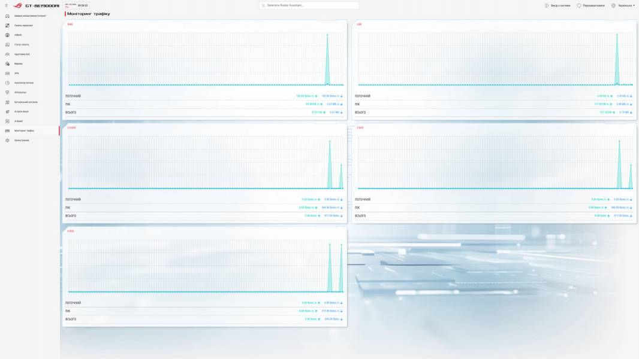The width and height of the screenshot is (639, 359).
Task: Open the AiMesh sidebar icon
Action: point(7,35)
